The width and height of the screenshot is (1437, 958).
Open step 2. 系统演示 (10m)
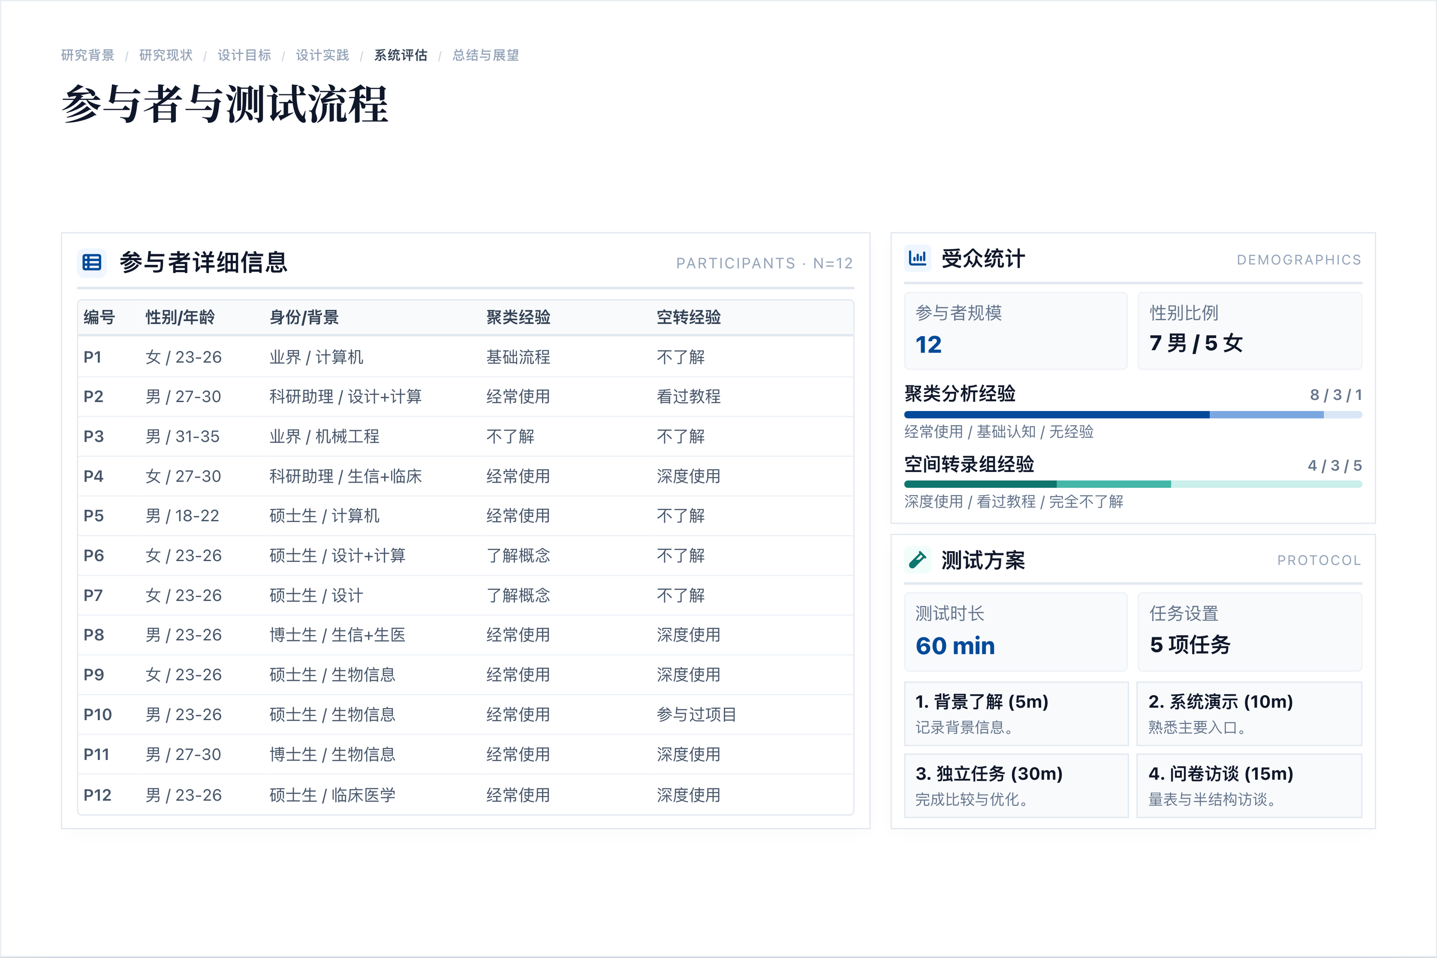[x=1249, y=714]
